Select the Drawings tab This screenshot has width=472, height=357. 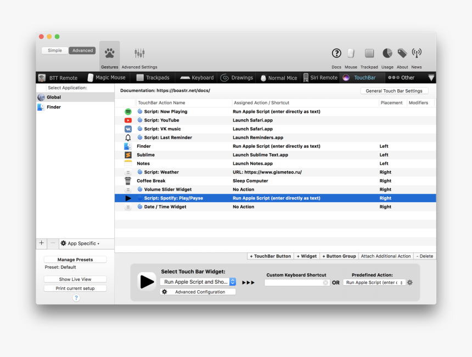click(237, 78)
